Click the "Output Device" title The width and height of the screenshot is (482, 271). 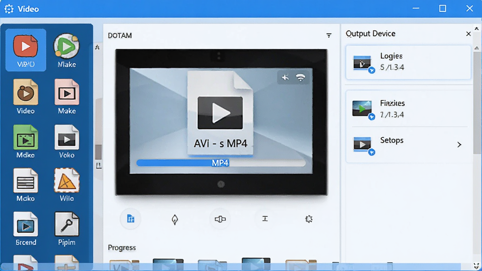(x=370, y=33)
